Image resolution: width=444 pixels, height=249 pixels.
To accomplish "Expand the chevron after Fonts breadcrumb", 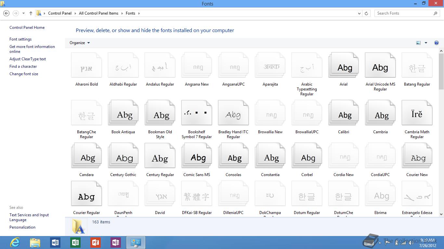I will pyautogui.click(x=139, y=13).
